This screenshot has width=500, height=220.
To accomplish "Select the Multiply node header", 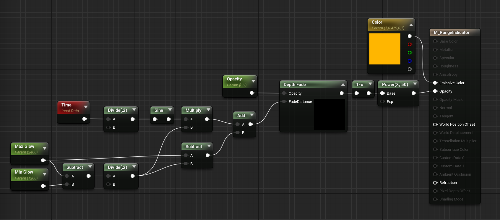I will coord(193,110).
